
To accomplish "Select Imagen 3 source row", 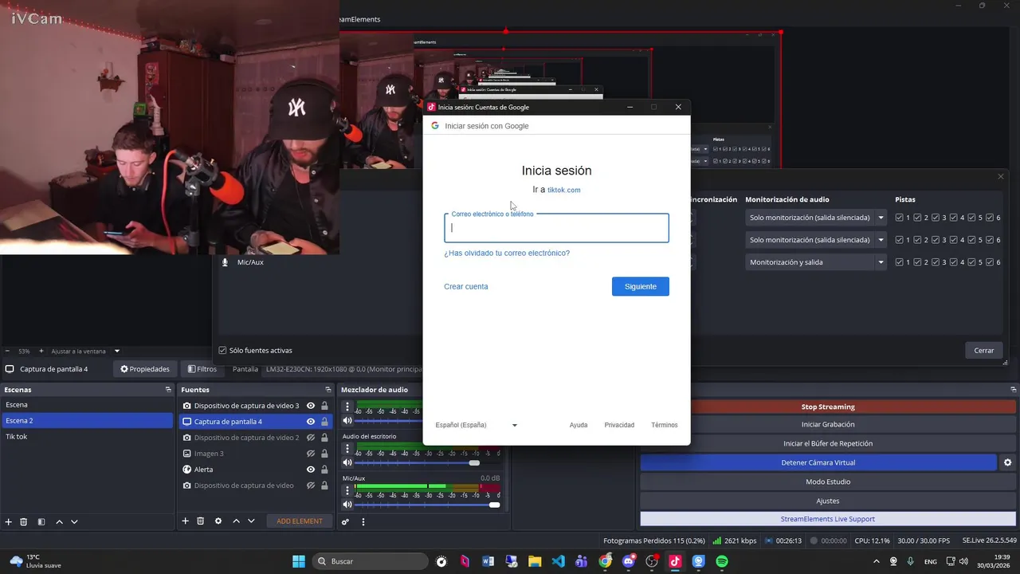I will [x=255, y=454].
